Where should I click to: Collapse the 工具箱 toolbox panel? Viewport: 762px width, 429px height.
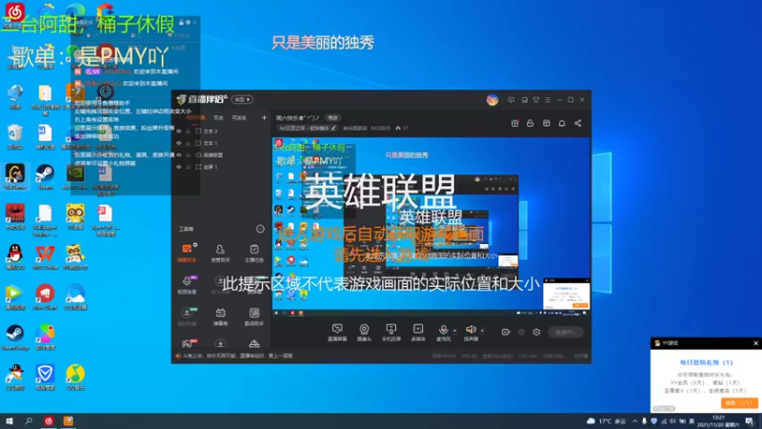[260, 229]
